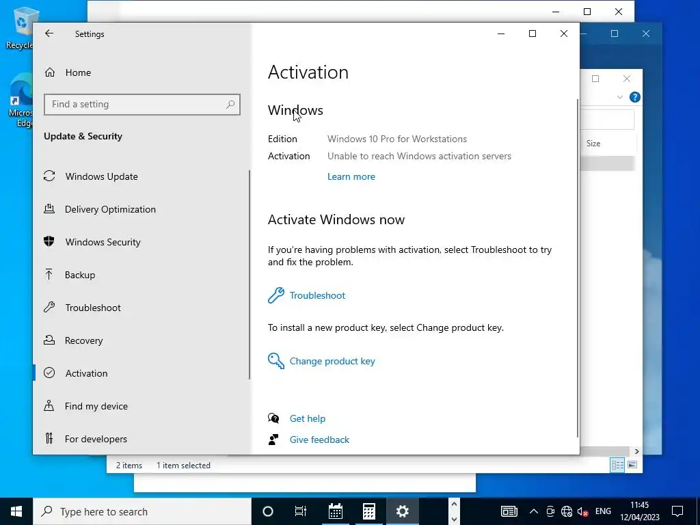Click the Recovery icon in sidebar

point(49,340)
